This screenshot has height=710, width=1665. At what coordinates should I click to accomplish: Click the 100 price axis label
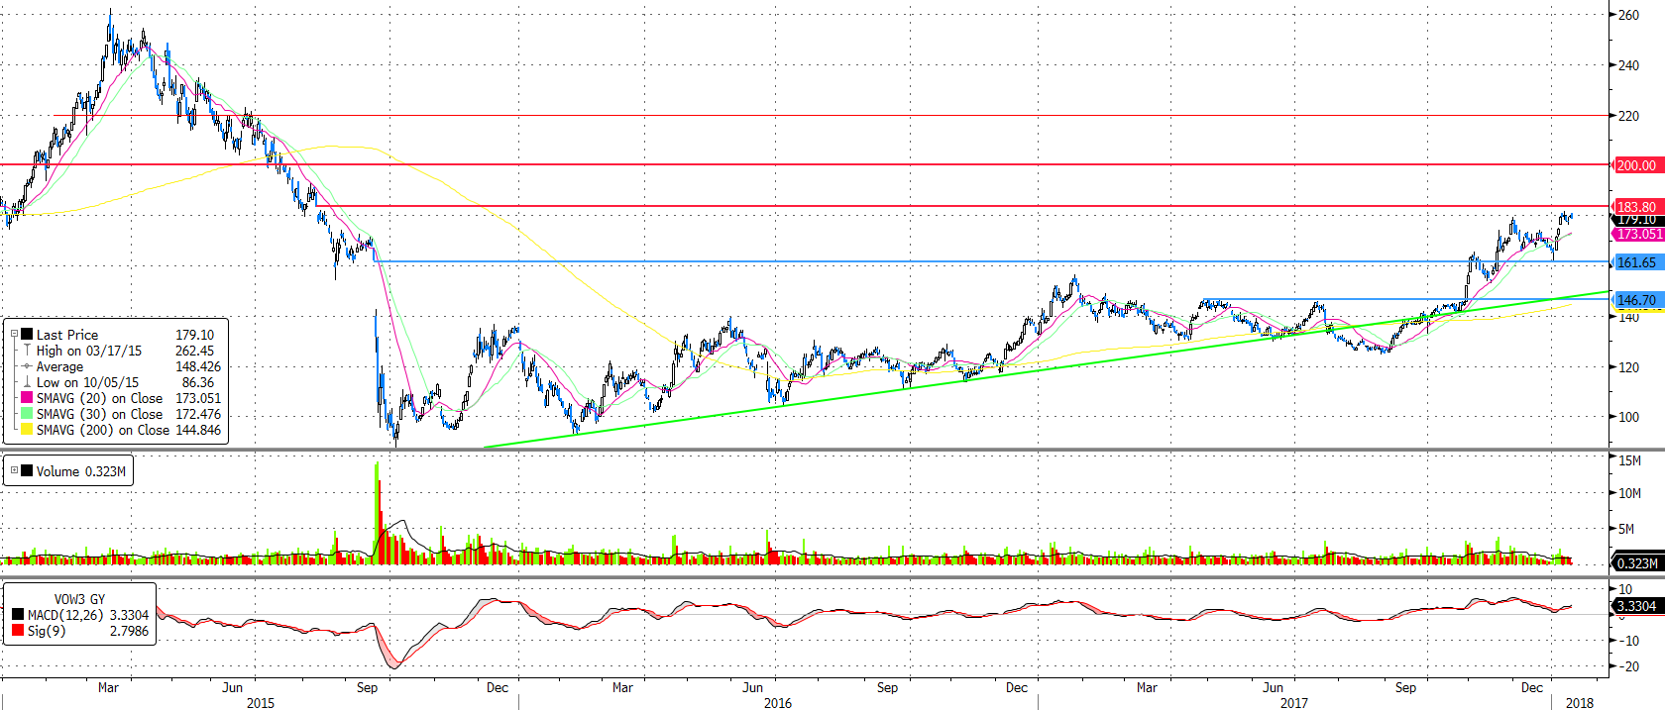point(1628,417)
